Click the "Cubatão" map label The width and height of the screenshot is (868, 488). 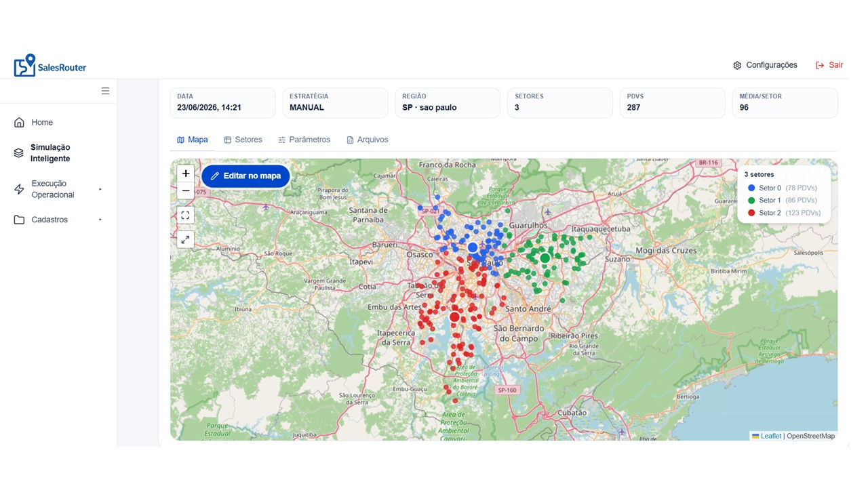pyautogui.click(x=572, y=413)
